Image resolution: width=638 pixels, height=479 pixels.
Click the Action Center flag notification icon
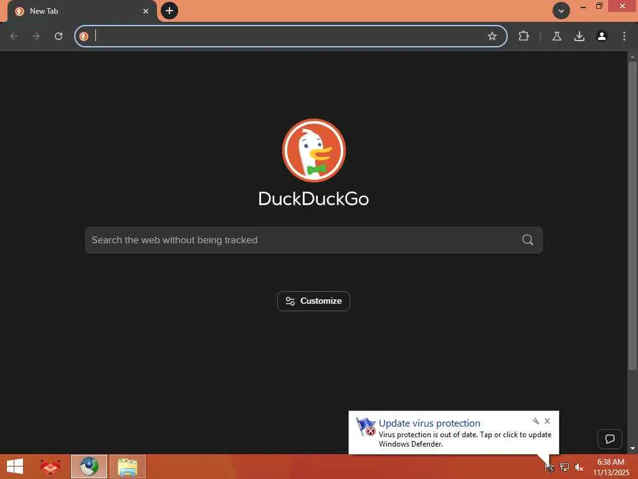tap(365, 427)
